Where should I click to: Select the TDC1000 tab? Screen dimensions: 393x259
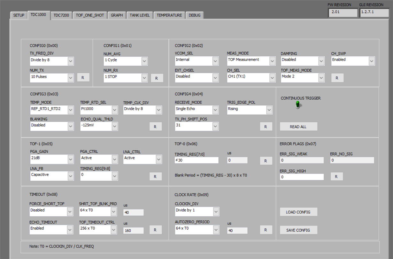click(39, 15)
